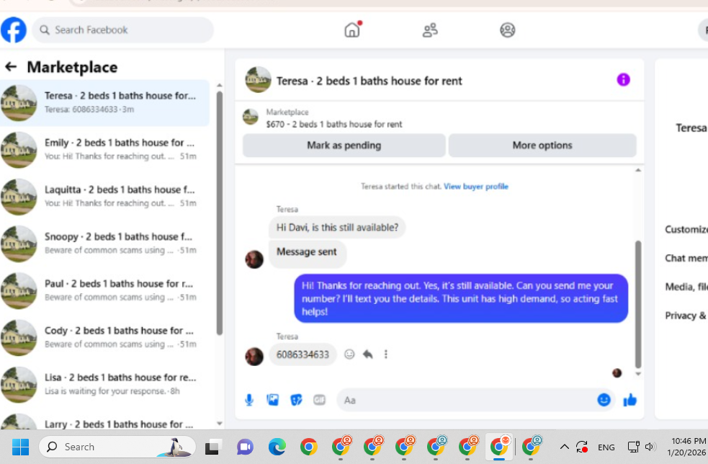This screenshot has height=464, width=708.
Task: Open Larry's house for rent conversation
Action: coord(104,421)
